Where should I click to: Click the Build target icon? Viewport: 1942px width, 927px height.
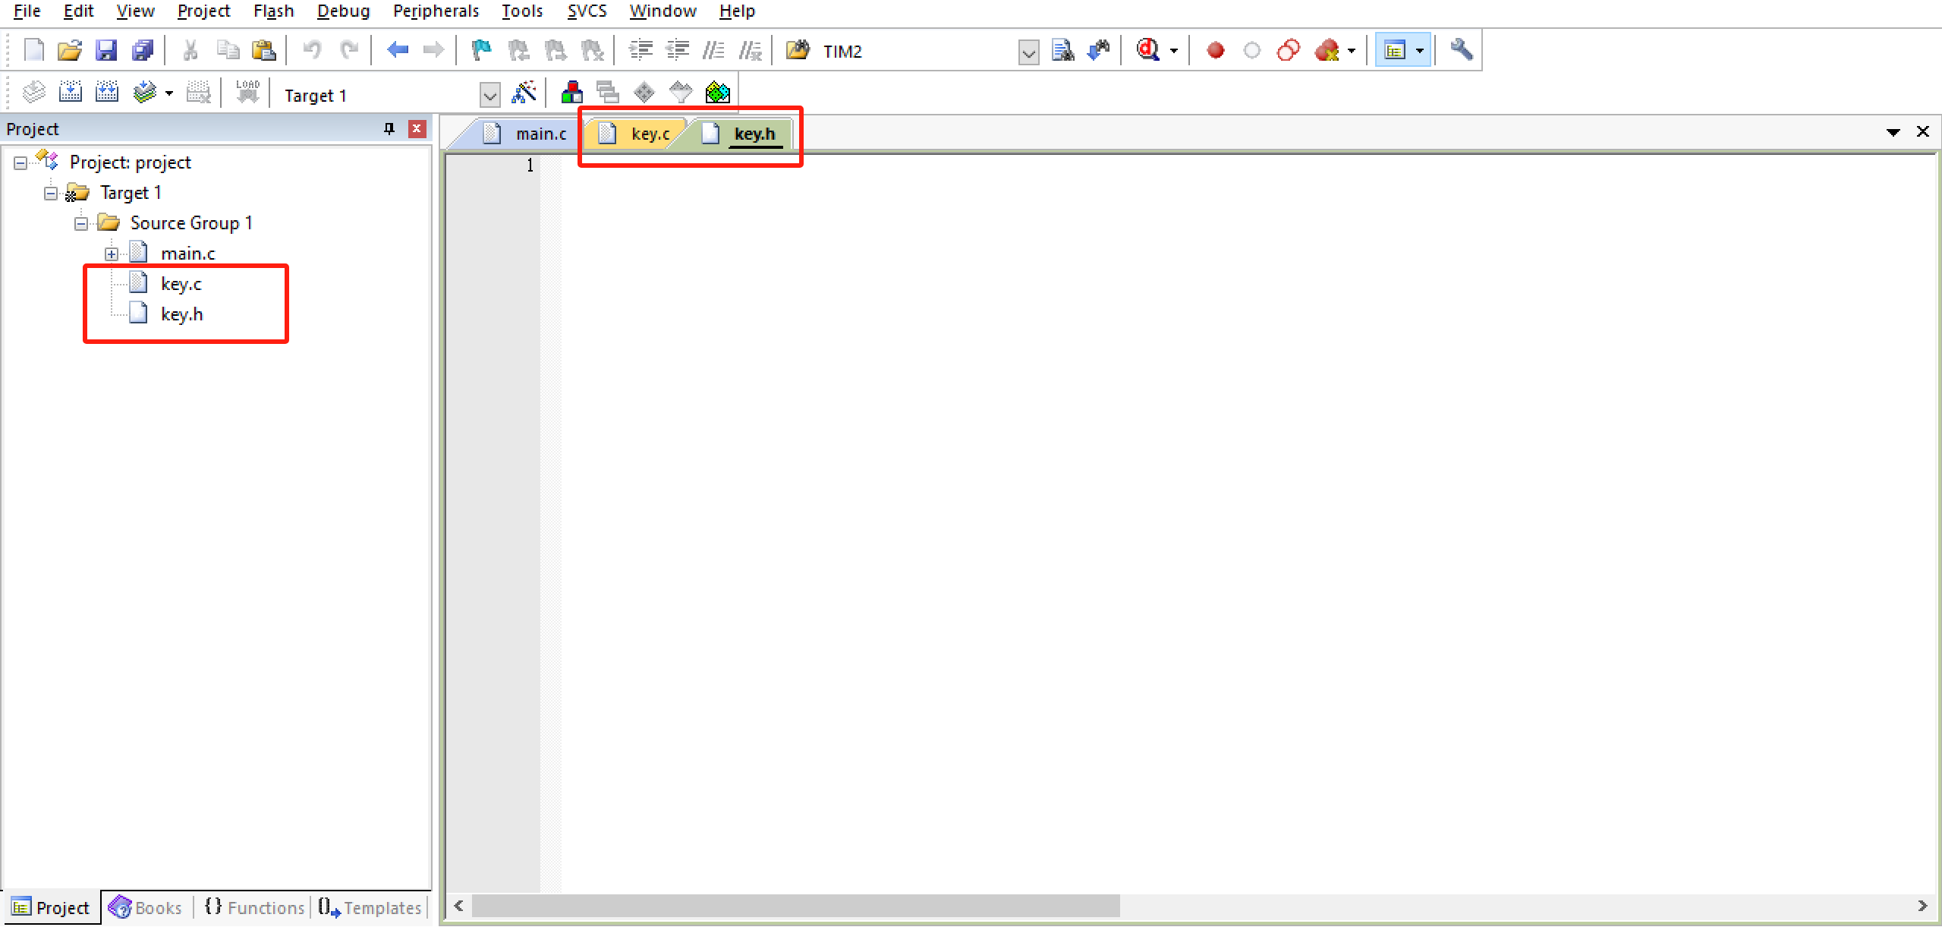click(71, 93)
